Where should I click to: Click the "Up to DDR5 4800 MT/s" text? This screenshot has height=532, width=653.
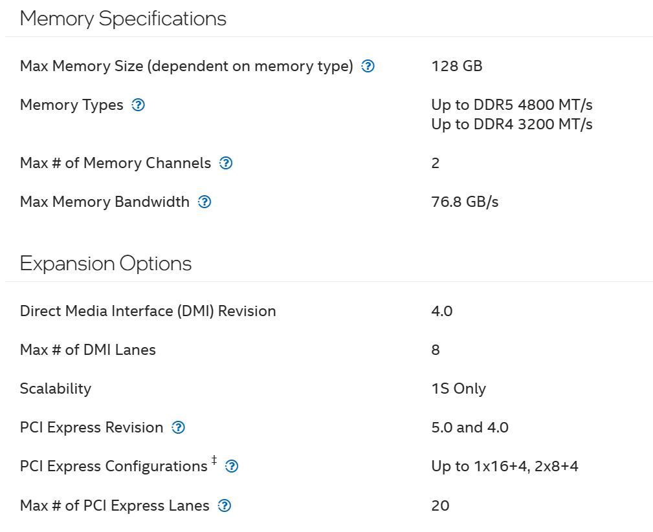pos(511,105)
